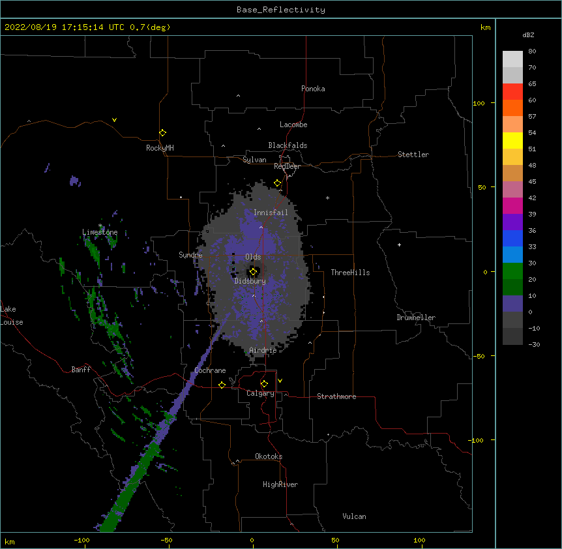This screenshot has height=549, width=562.
Task: Click the Drumheller label
Action: pyautogui.click(x=416, y=318)
